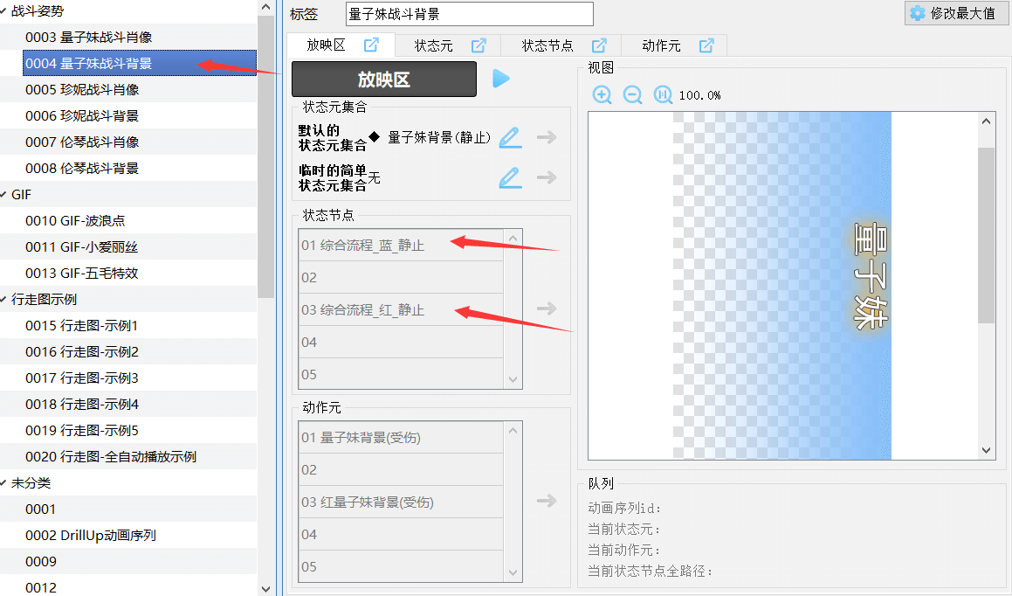Image resolution: width=1012 pixels, height=596 pixels.
Task: Pop out the 动作元 tab window
Action: coord(706,45)
